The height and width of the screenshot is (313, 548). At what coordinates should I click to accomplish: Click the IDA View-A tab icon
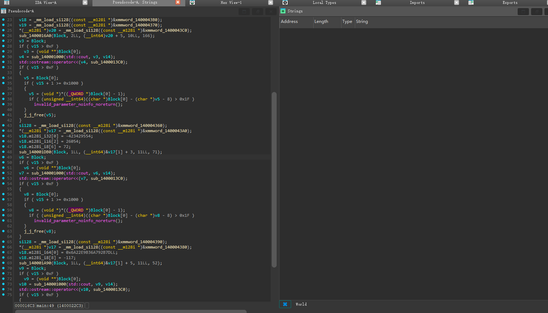point(6,2)
